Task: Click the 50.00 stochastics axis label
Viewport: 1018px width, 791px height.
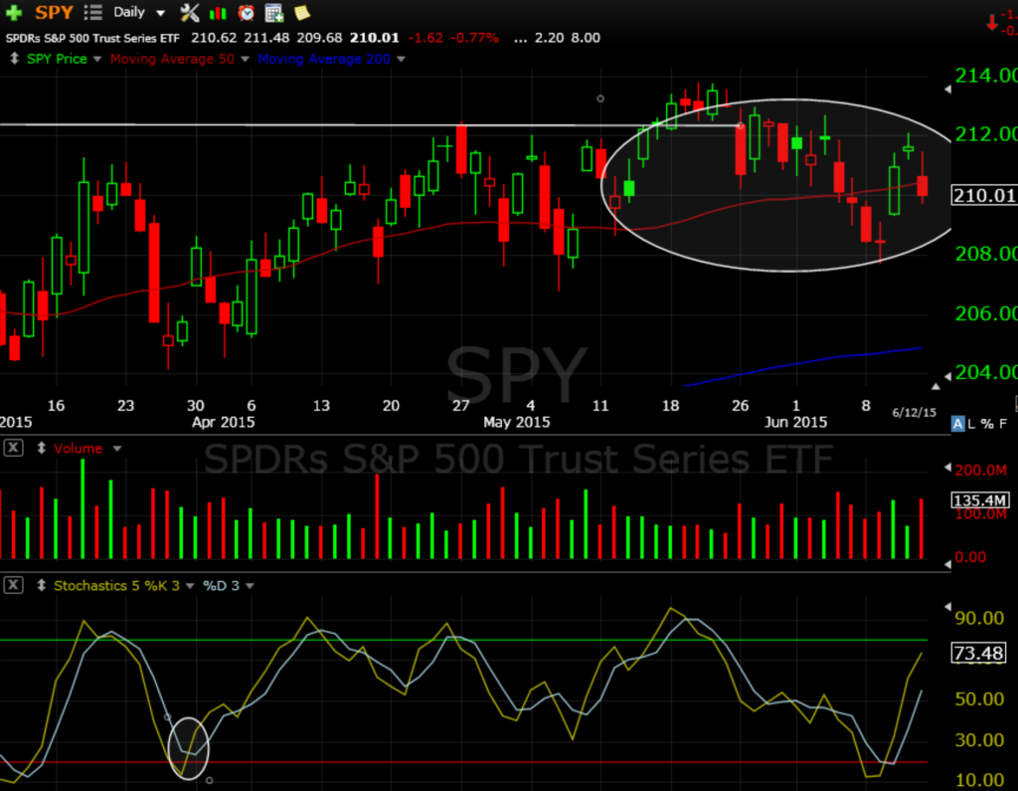Action: [979, 698]
